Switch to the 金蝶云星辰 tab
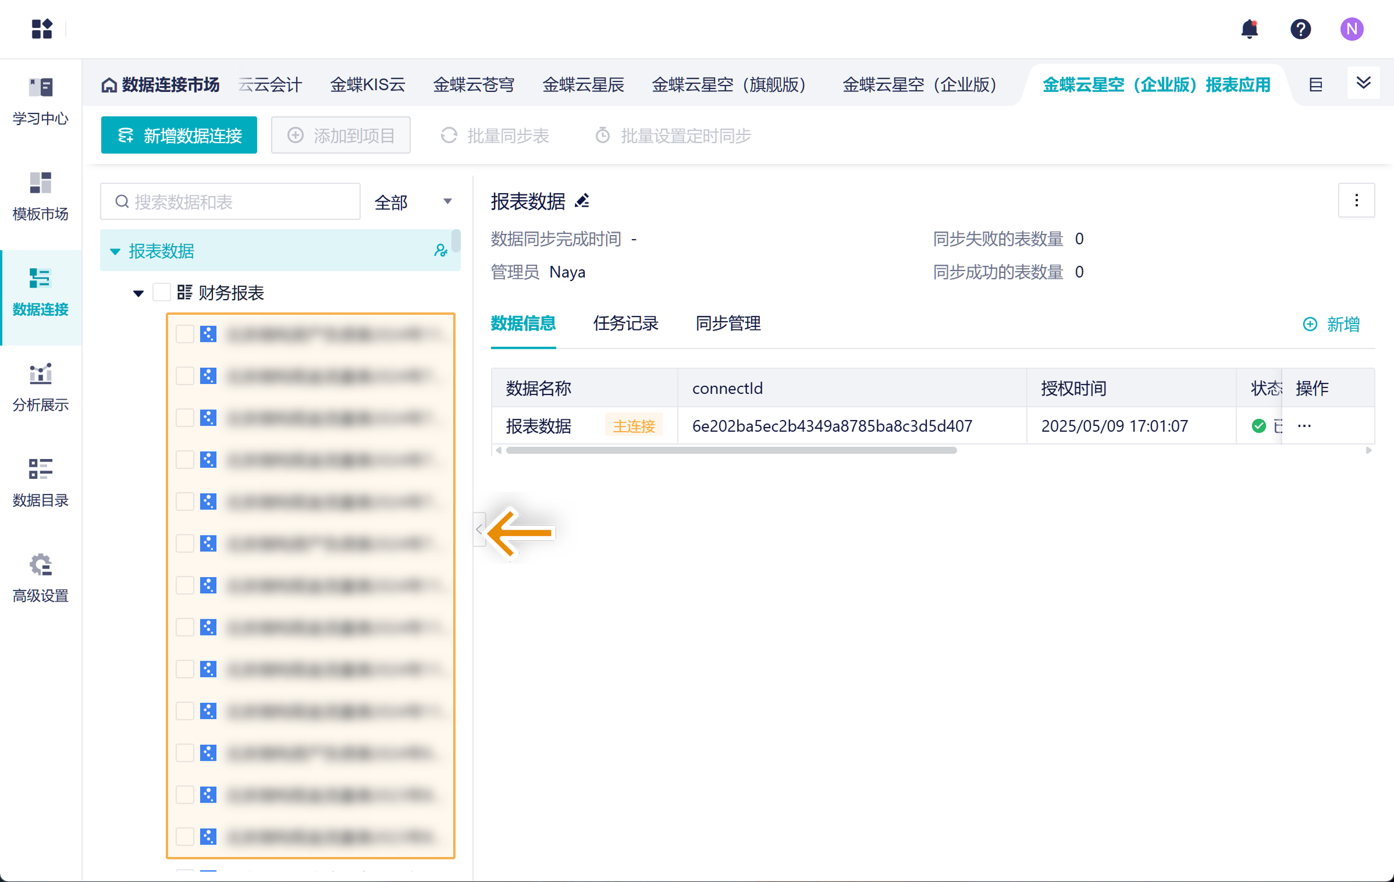This screenshot has height=882, width=1394. pyautogui.click(x=583, y=85)
